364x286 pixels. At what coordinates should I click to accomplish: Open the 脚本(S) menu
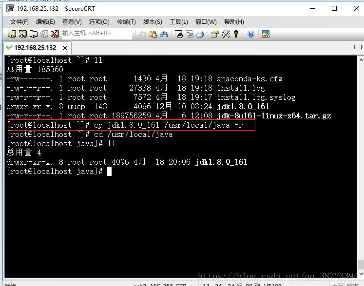pyautogui.click(x=153, y=22)
